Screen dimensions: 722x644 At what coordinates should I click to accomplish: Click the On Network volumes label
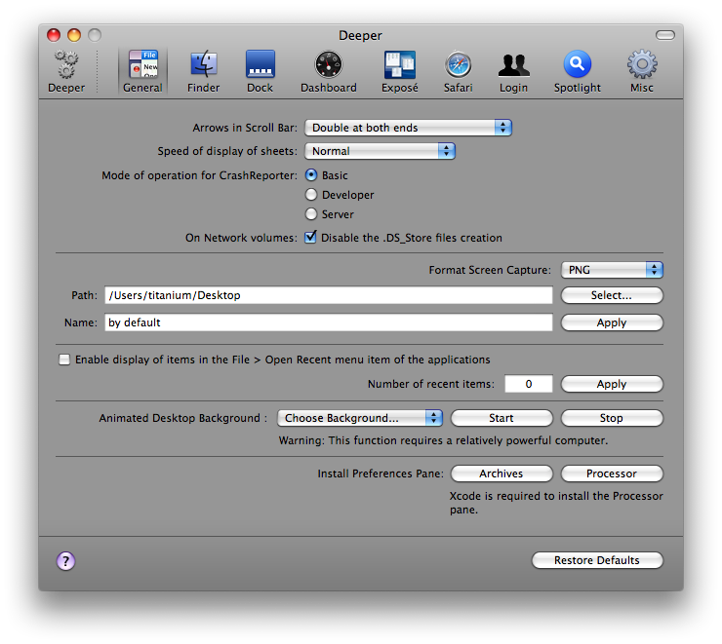click(x=241, y=238)
